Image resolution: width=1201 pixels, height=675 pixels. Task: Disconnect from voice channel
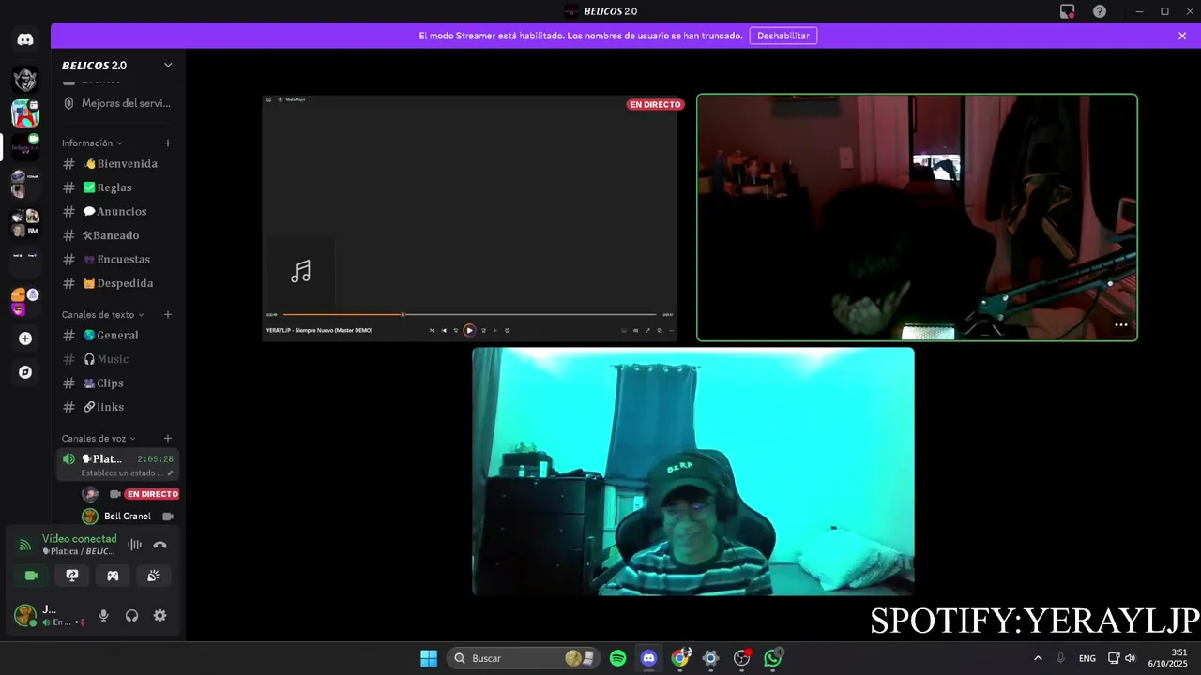pos(160,545)
